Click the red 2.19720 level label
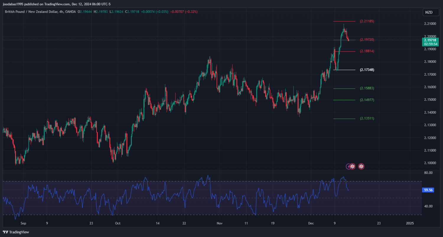Viewport: 443px width, 237px height. tap(367, 40)
